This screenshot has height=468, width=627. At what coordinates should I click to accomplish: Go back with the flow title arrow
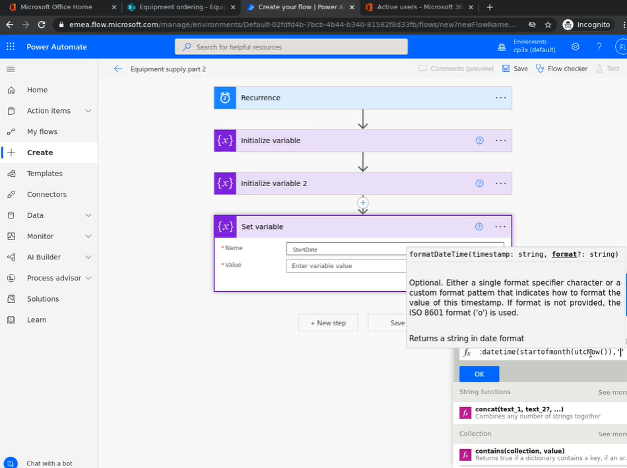(118, 69)
